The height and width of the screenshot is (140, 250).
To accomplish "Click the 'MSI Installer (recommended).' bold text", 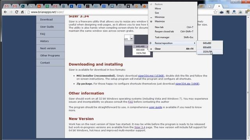I will [96, 76].
